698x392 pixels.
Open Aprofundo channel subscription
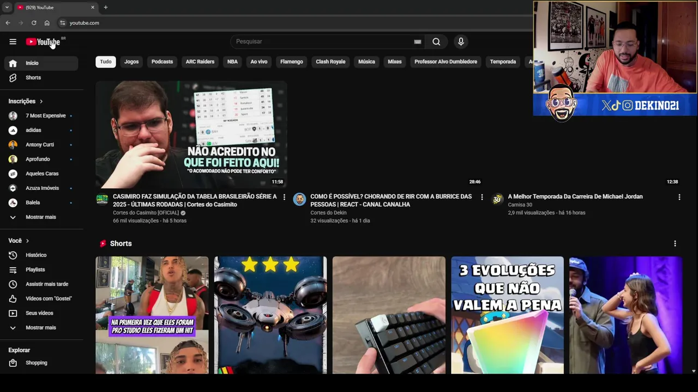coord(41,159)
